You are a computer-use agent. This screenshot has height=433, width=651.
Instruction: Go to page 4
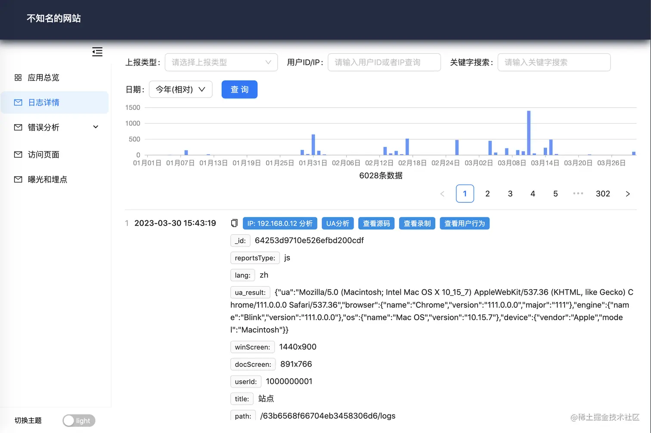[533, 194]
